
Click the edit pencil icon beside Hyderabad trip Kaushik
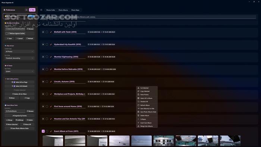point(51,44)
